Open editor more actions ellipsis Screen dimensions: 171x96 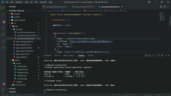point(168,7)
